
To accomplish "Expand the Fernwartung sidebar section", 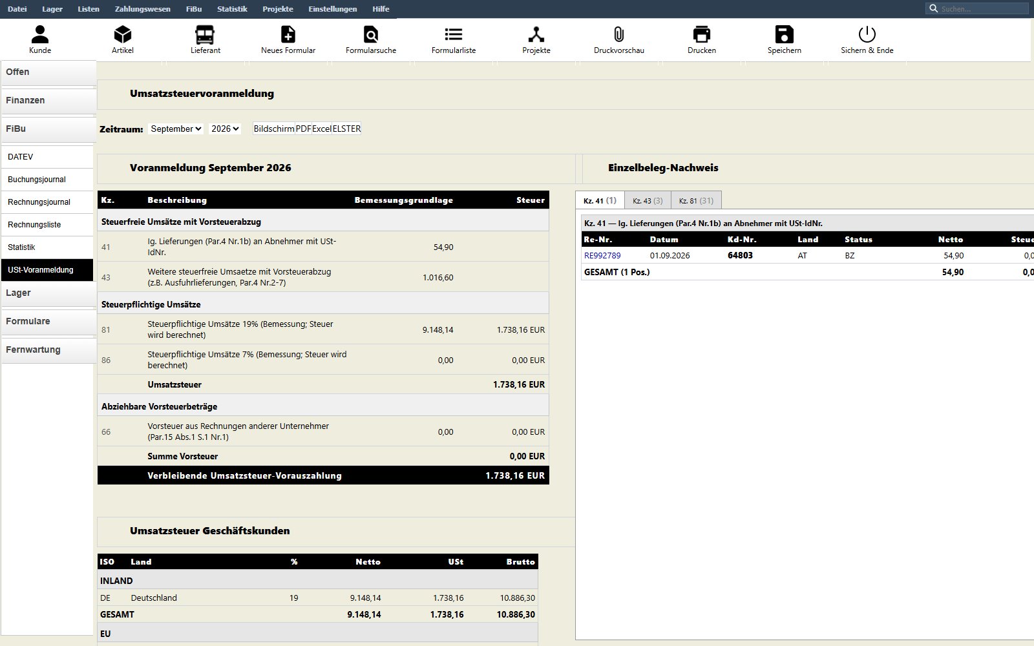I will pyautogui.click(x=48, y=350).
